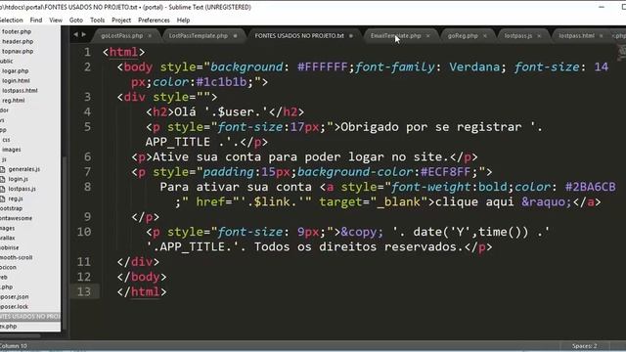Click the Column 10 status bar text
The image size is (626, 352).
click(x=14, y=346)
